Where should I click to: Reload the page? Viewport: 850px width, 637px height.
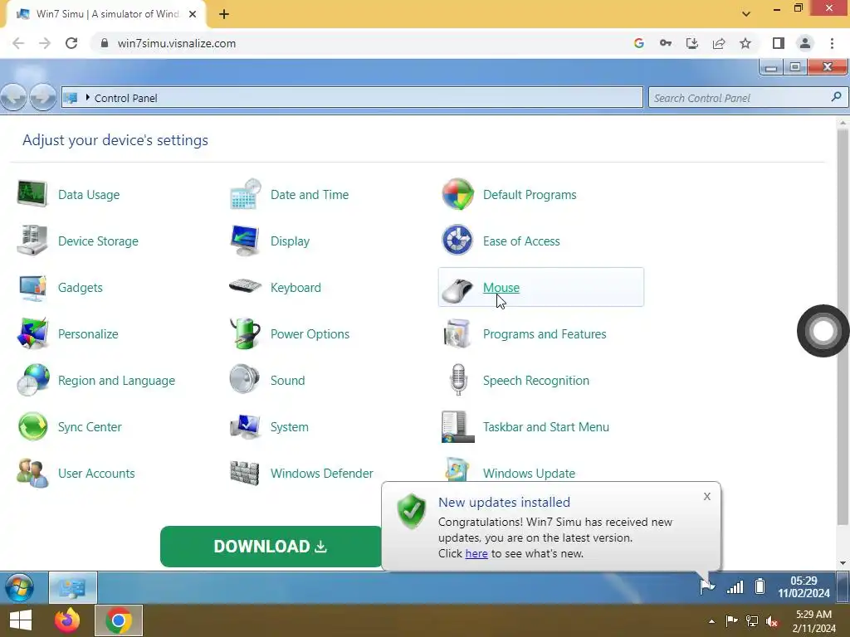(71, 43)
